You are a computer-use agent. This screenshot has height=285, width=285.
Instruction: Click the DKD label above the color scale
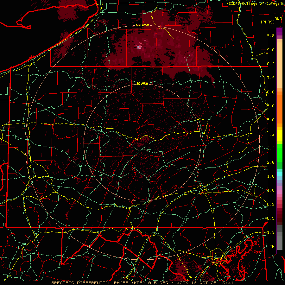point(278,19)
